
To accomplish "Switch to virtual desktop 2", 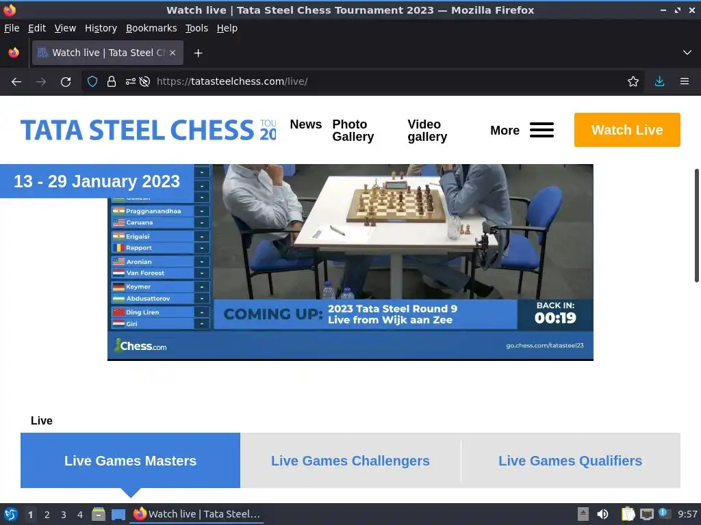I will tap(47, 515).
